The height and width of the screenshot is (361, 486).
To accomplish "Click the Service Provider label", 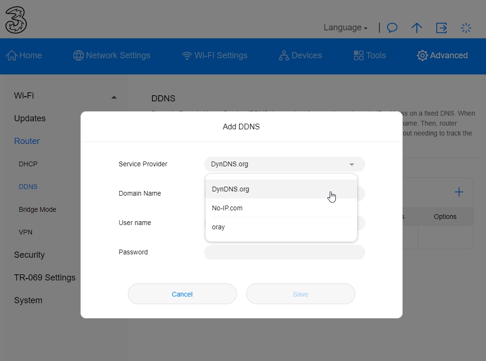I will click(x=143, y=164).
